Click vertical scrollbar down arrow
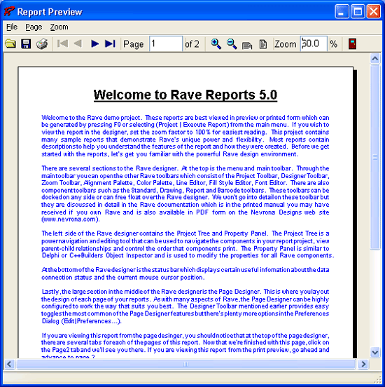 click(x=375, y=352)
